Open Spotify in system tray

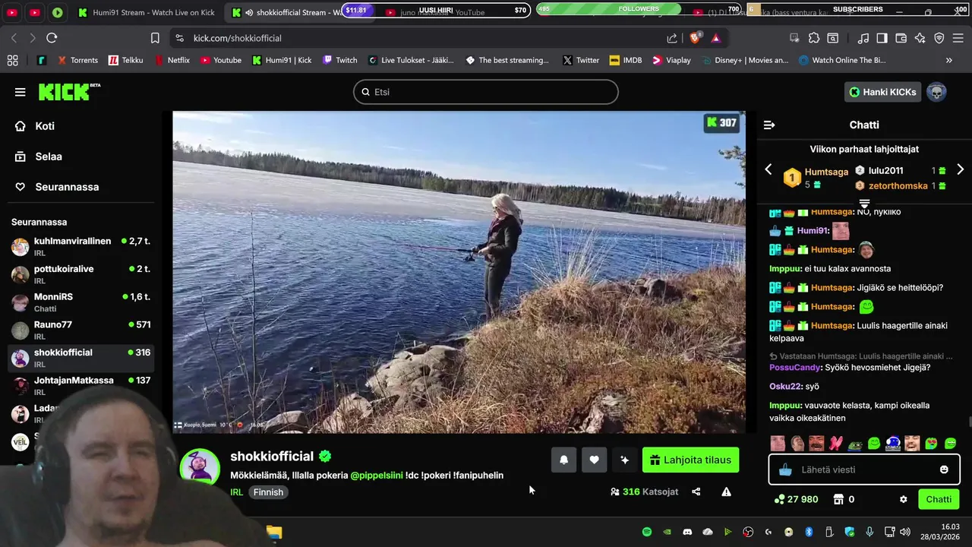tap(647, 533)
